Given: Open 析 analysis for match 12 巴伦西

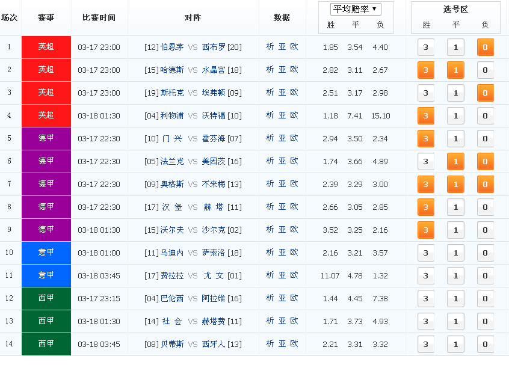Looking at the screenshot, I should click(x=270, y=298).
